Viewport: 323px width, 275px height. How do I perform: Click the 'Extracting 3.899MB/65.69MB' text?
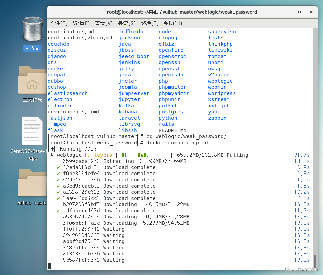click(x=145, y=161)
